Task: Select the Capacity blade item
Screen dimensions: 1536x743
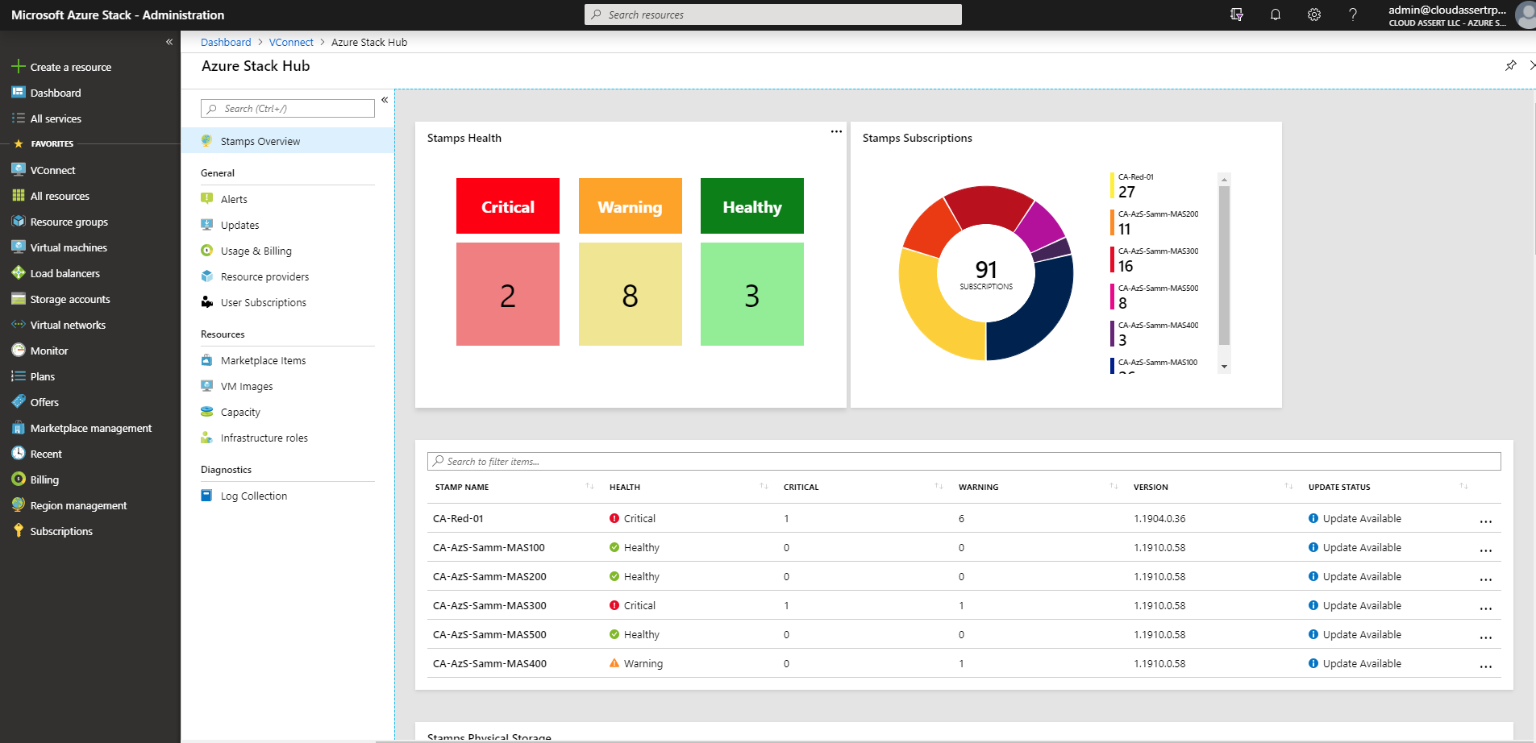Action: click(x=239, y=411)
